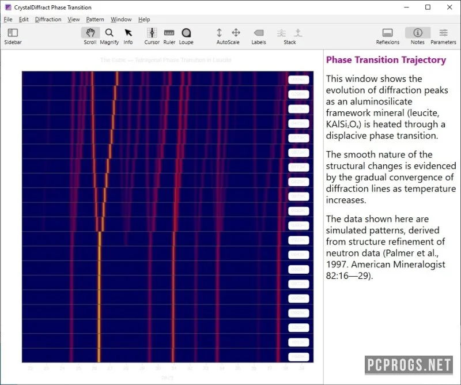
Task: Enable the Loupe tool
Action: [x=186, y=36]
